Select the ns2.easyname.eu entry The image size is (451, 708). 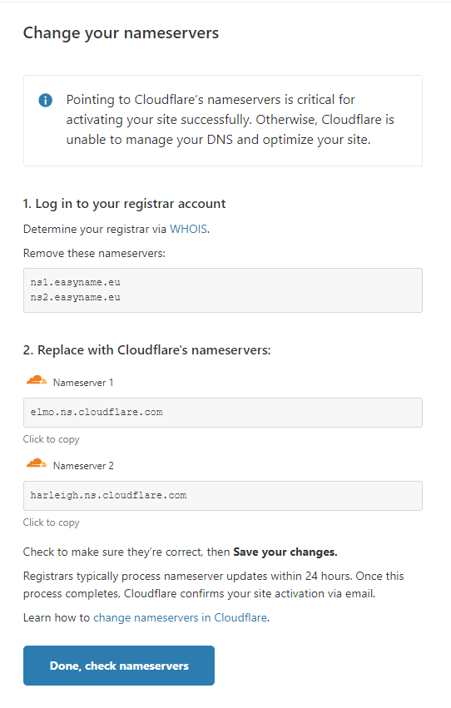76,298
